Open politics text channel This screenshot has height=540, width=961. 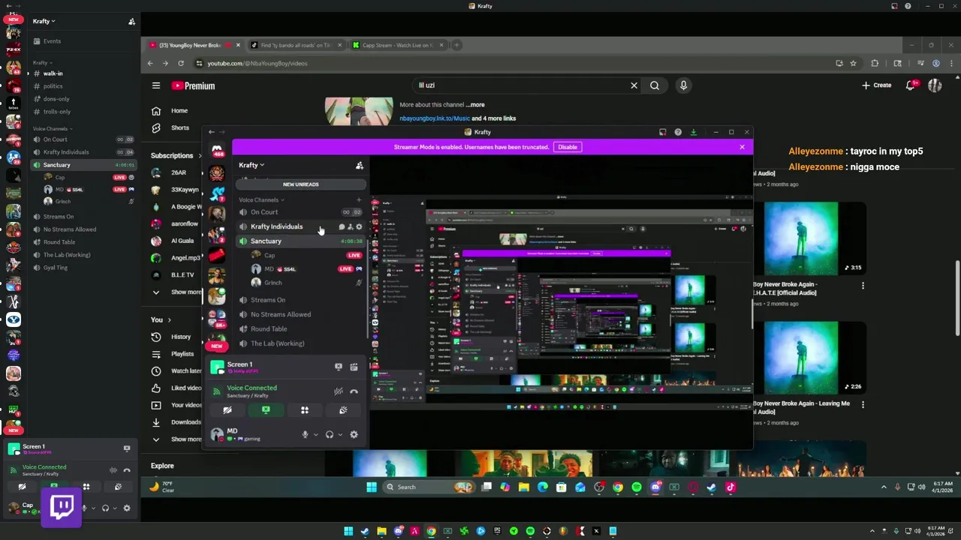pos(83,86)
